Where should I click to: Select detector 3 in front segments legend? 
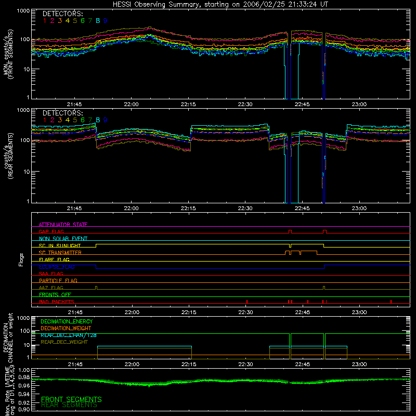[60, 21]
